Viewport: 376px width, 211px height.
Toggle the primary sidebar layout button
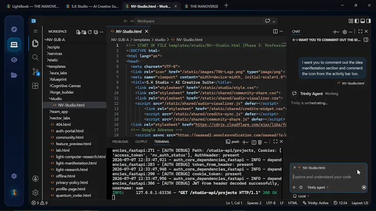pyautogui.click(x=357, y=21)
